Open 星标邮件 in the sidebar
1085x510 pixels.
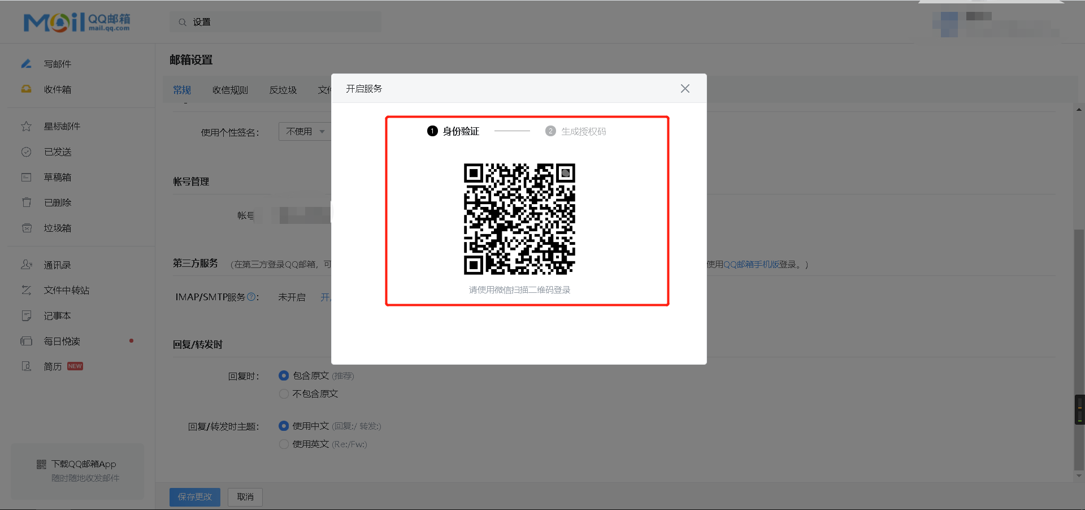(62, 126)
